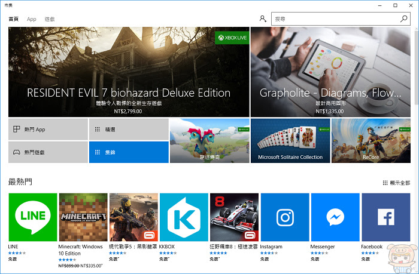This screenshot has height=274, width=419.
Task: Open the Messenger app icon
Action: click(x=335, y=217)
